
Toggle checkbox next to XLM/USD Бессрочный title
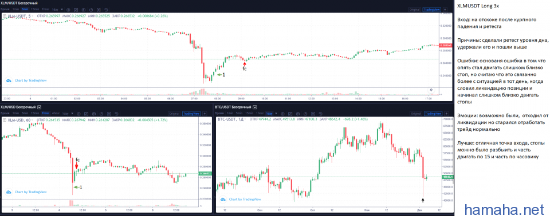40,107
